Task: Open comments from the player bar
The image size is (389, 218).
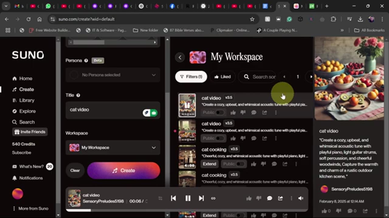Action: 270,198
